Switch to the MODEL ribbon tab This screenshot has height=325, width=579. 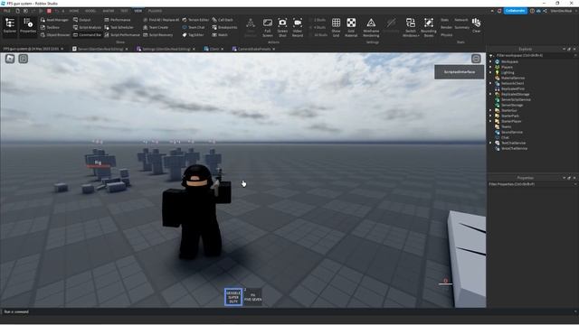click(90, 11)
